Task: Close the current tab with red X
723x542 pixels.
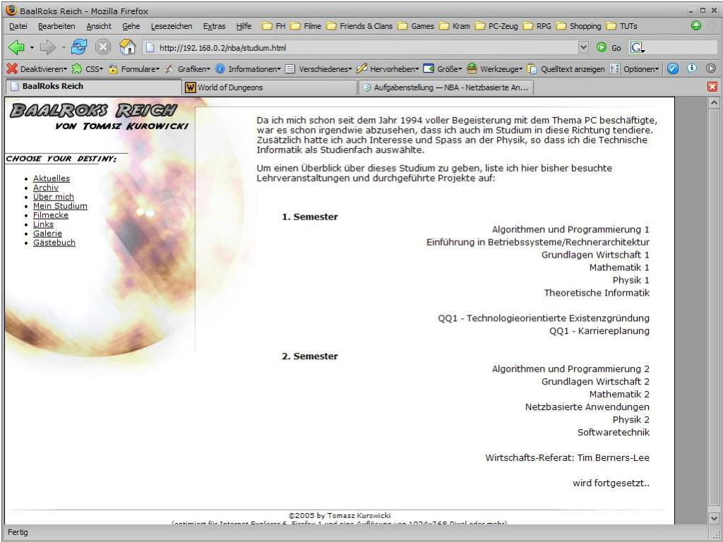Action: point(712,87)
